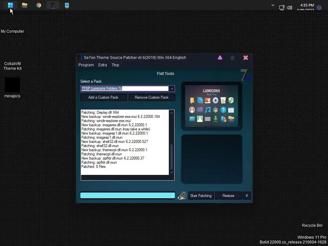
Task: Open the 7tsp menu
Action: [115, 65]
